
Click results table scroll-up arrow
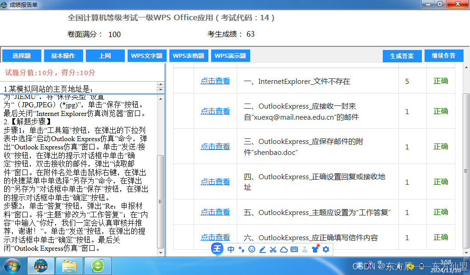click(466, 68)
